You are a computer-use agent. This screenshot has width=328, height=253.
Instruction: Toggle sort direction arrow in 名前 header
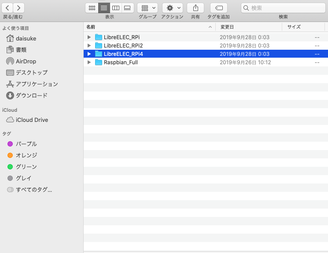[210, 27]
